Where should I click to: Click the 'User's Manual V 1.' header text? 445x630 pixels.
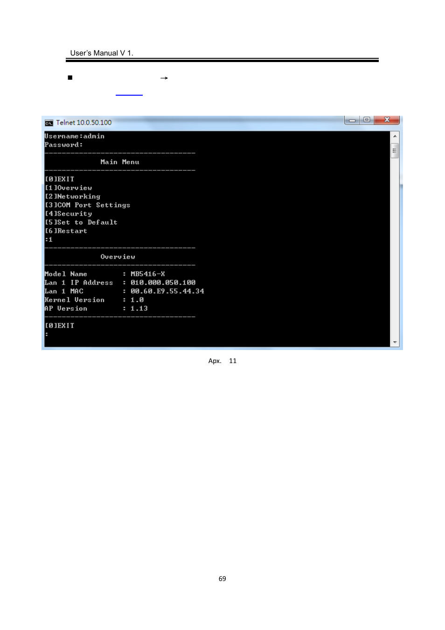click(102, 53)
